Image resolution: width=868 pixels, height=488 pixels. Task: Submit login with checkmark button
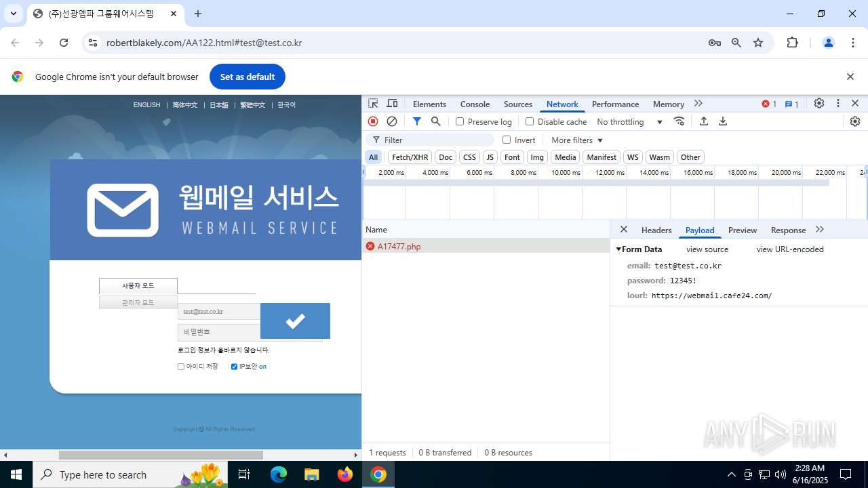[x=295, y=321]
